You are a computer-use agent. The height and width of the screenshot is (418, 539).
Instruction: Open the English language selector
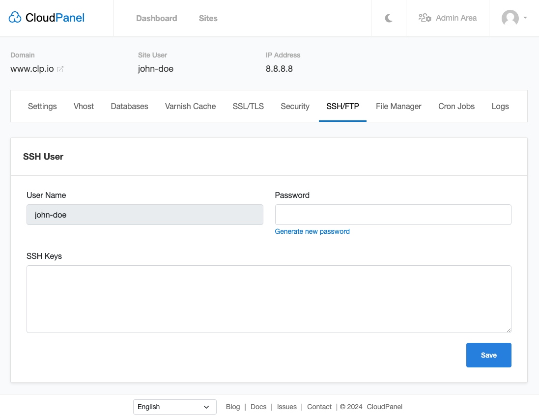[x=174, y=407]
